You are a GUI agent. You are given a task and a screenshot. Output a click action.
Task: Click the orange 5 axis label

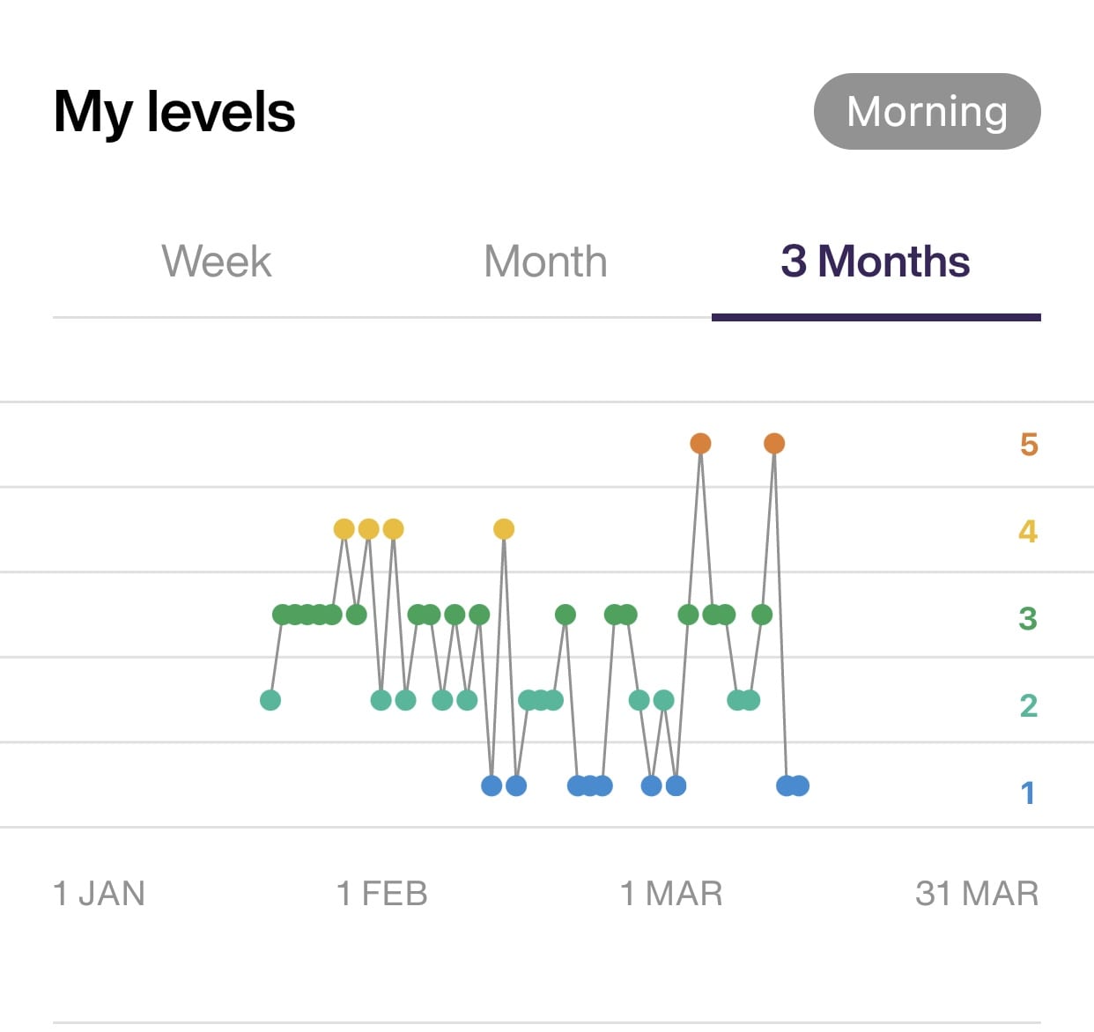point(1029,445)
